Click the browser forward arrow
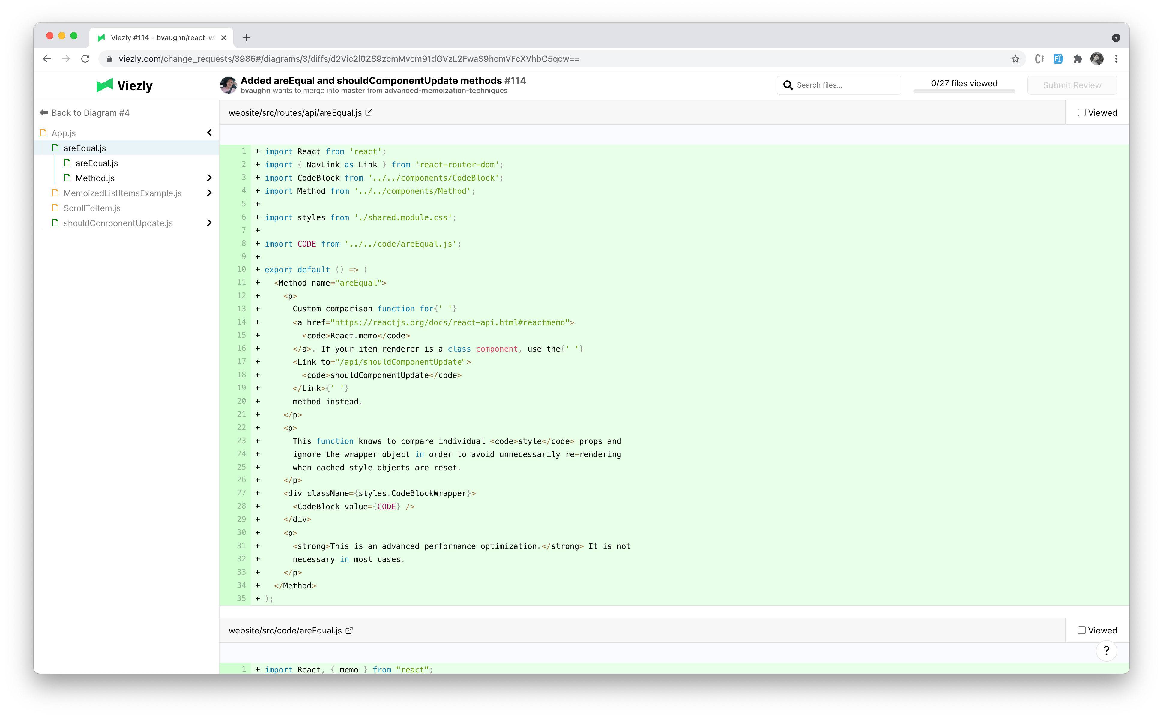The image size is (1163, 718). pos(66,59)
